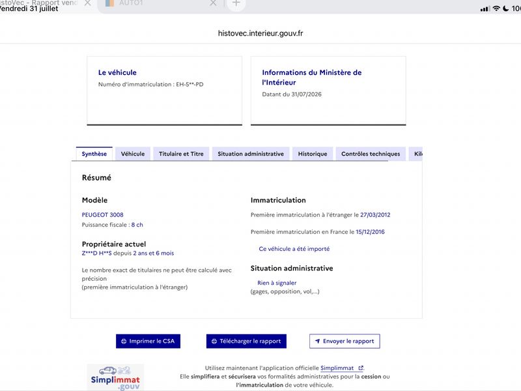Image resolution: width=521 pixels, height=391 pixels.
Task: Click the PEUGEOT 3008 model text
Action: coord(103,215)
